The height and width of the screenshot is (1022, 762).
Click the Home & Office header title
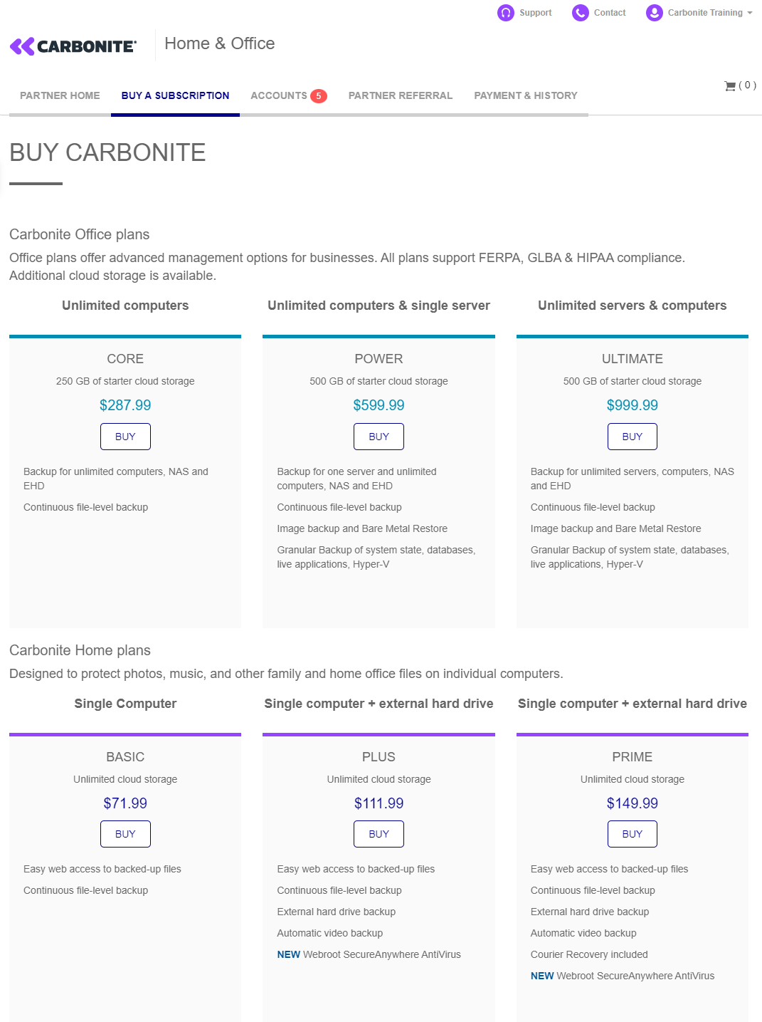219,43
